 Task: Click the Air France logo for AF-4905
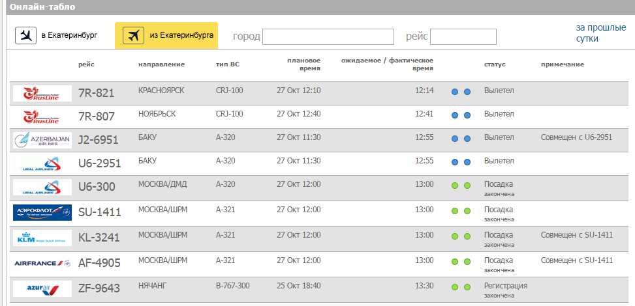point(42,262)
